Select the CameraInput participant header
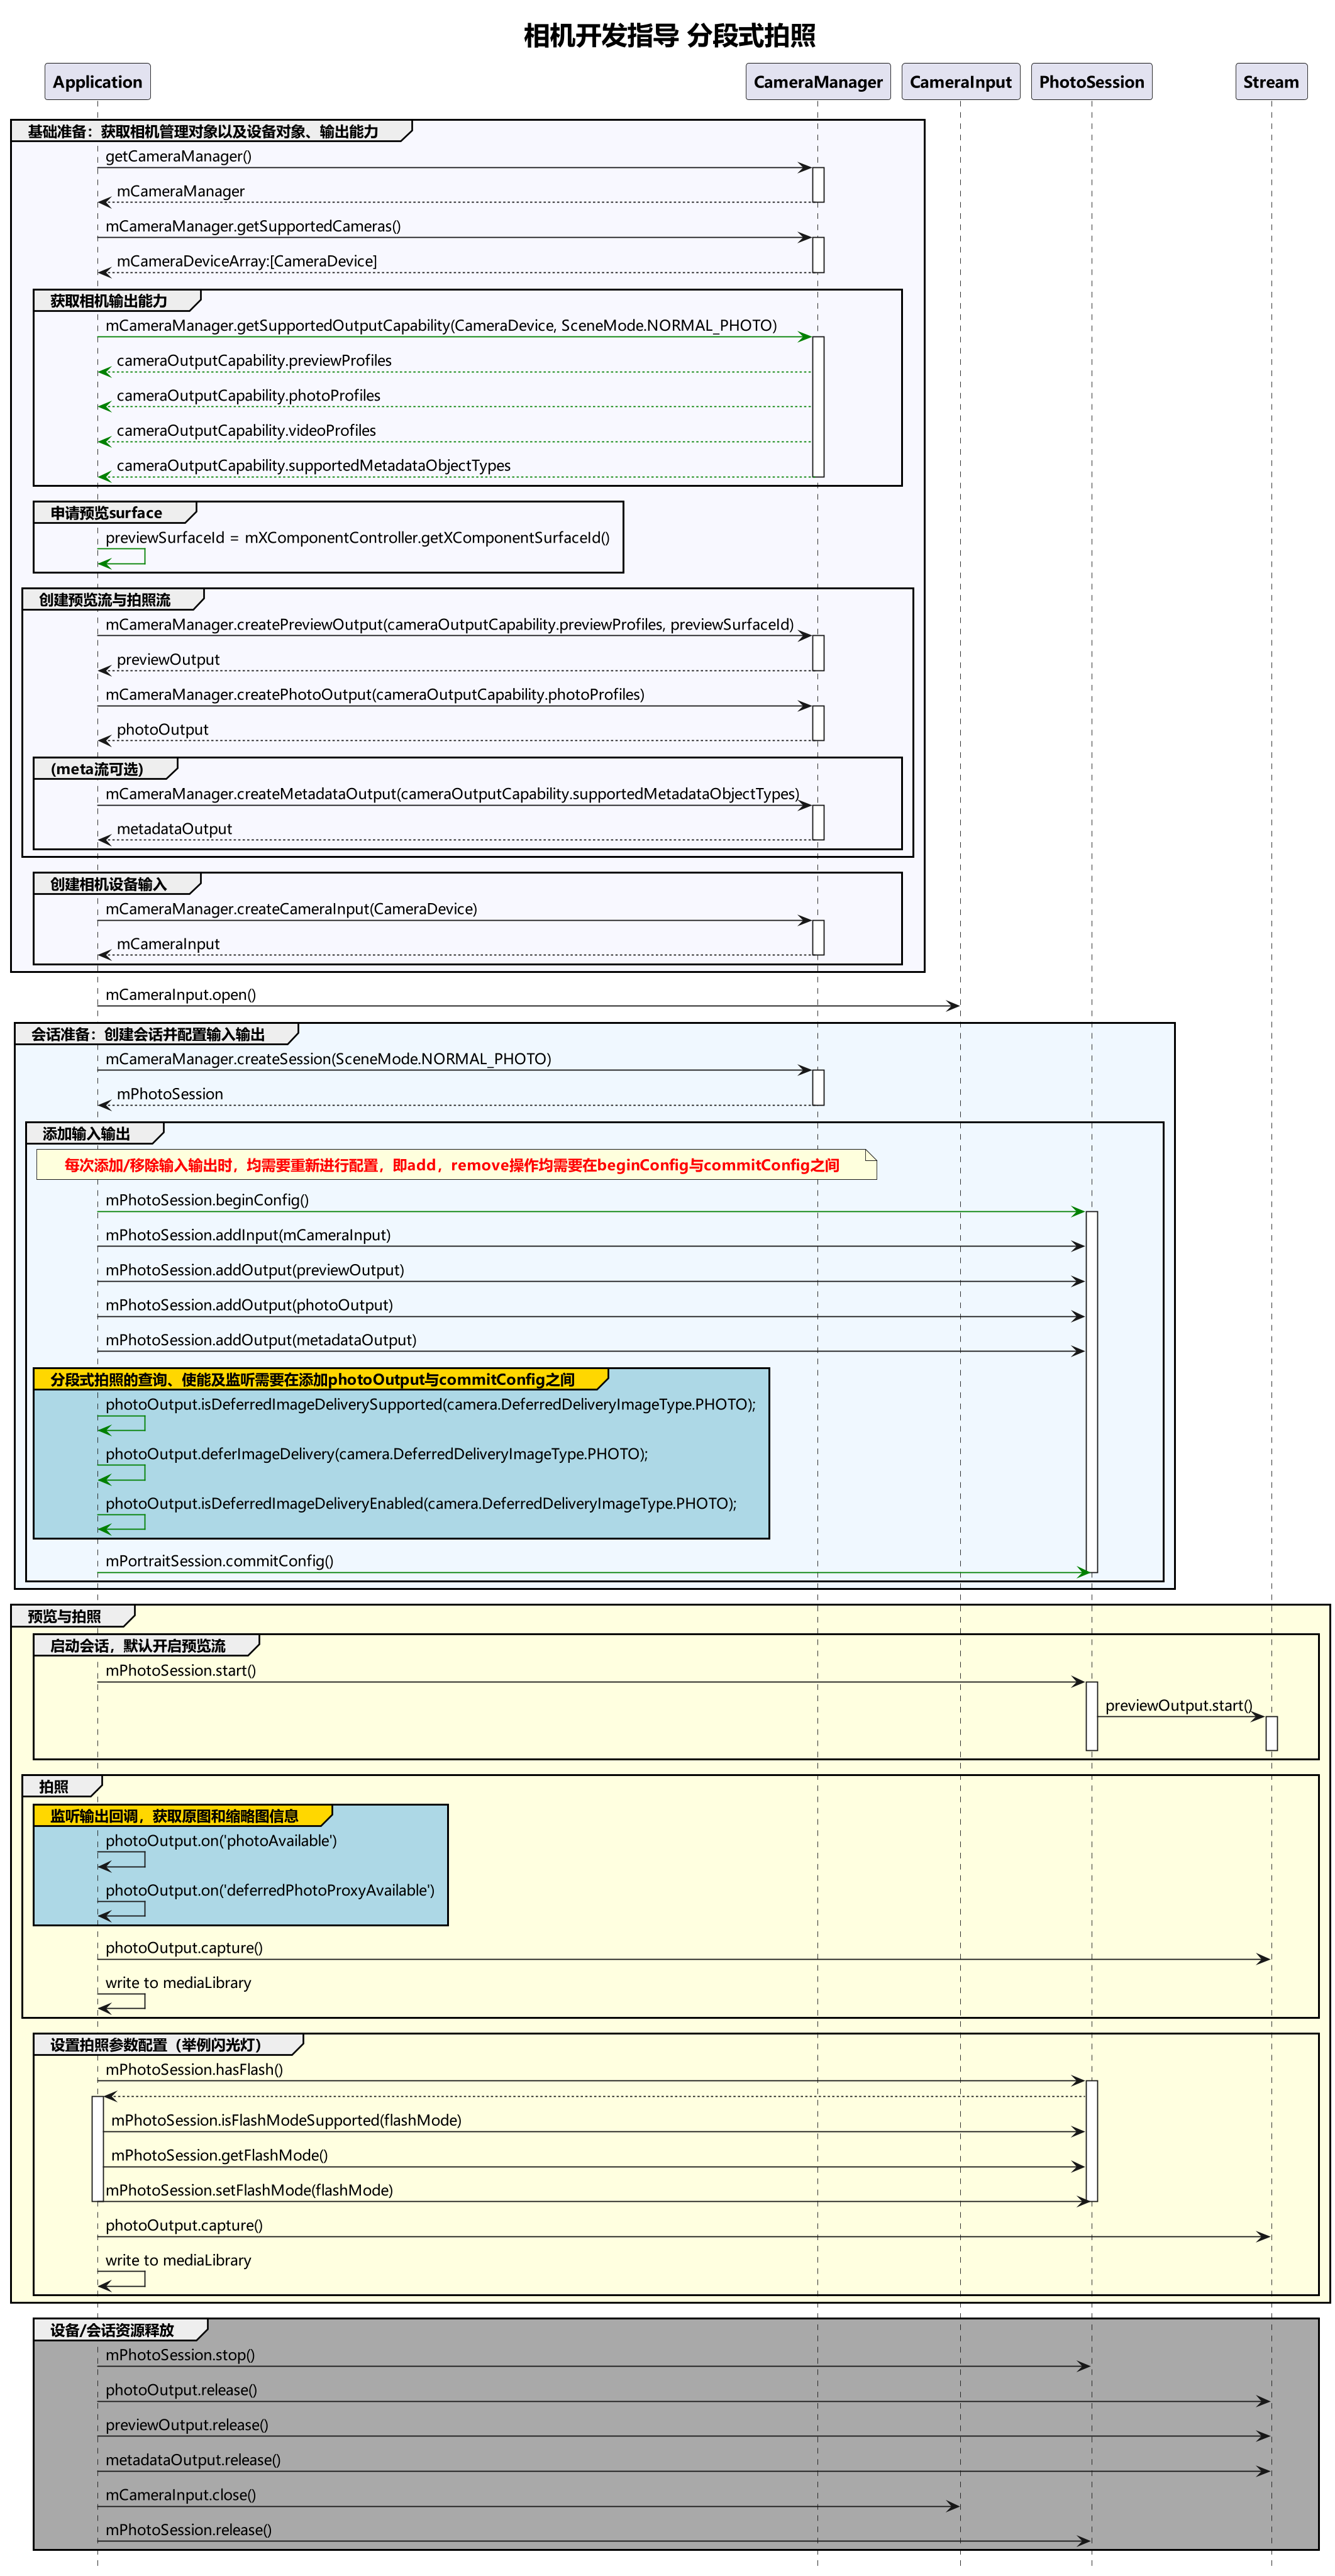Image resolution: width=1335 pixels, height=2576 pixels. [960, 82]
